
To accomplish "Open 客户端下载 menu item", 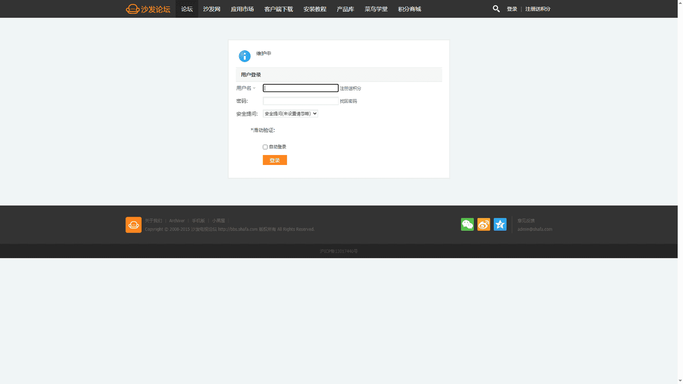I will click(x=278, y=9).
